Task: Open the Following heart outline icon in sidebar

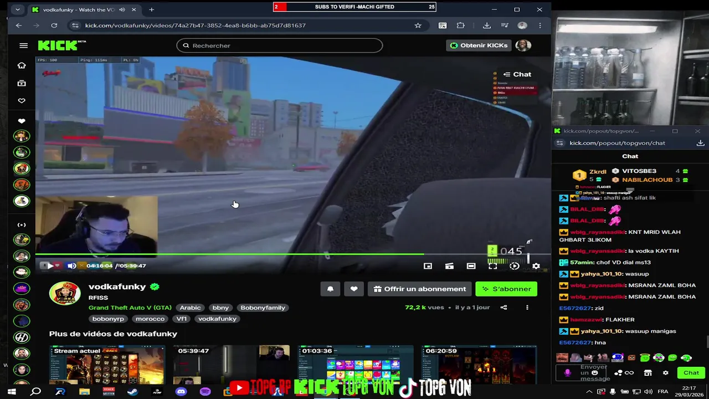Action: click(22, 101)
